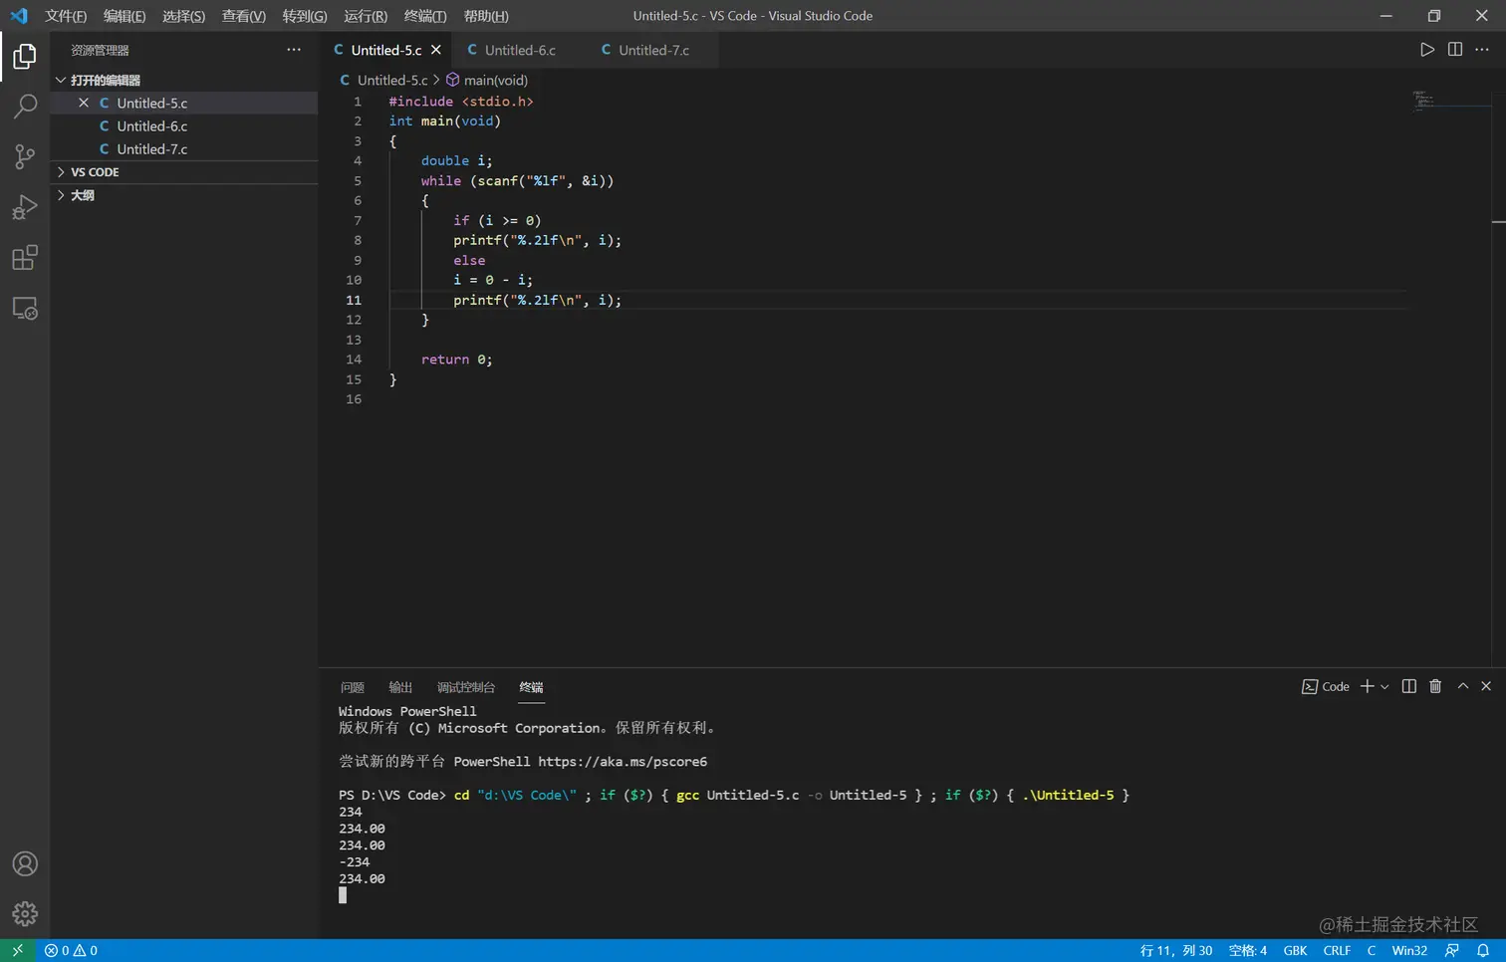Image resolution: width=1506 pixels, height=962 pixels.
Task: Change file encoding GBK
Action: pyautogui.click(x=1296, y=950)
